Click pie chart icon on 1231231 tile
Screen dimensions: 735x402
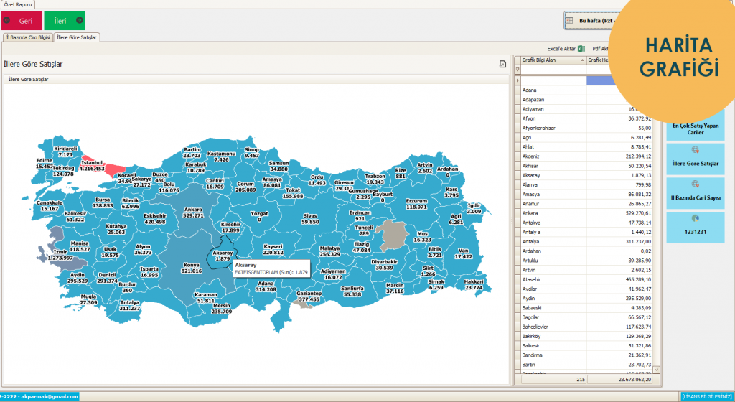(x=695, y=218)
